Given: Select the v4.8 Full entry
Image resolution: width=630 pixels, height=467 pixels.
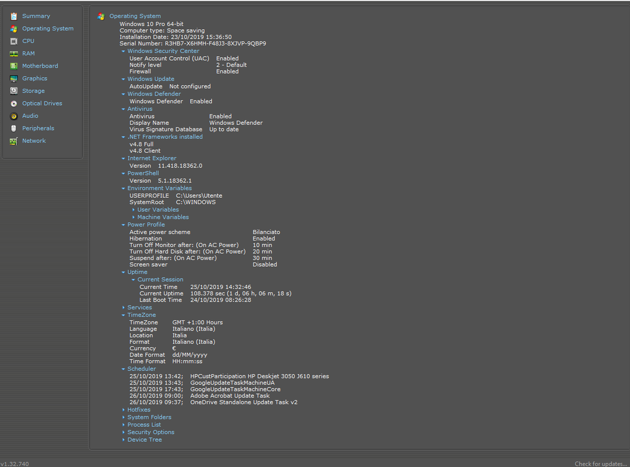Looking at the screenshot, I should click(x=141, y=144).
